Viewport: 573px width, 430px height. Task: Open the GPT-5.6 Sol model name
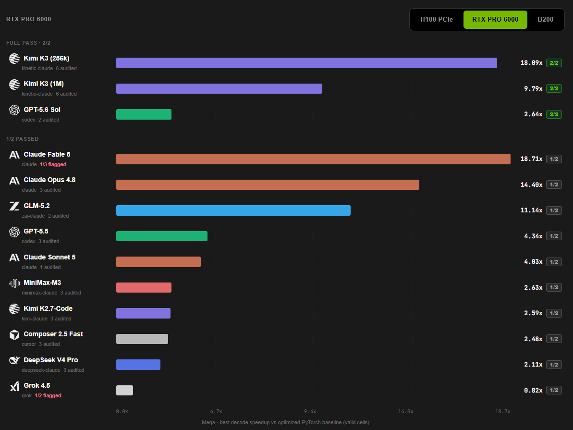tap(42, 110)
